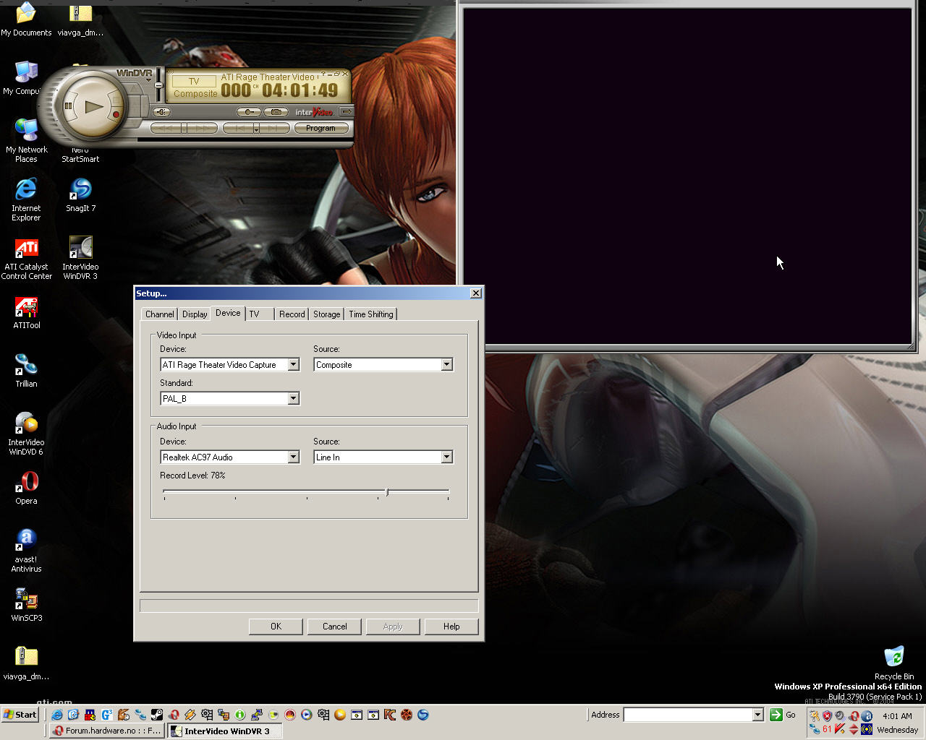Select the Device tab in Setup

228,313
